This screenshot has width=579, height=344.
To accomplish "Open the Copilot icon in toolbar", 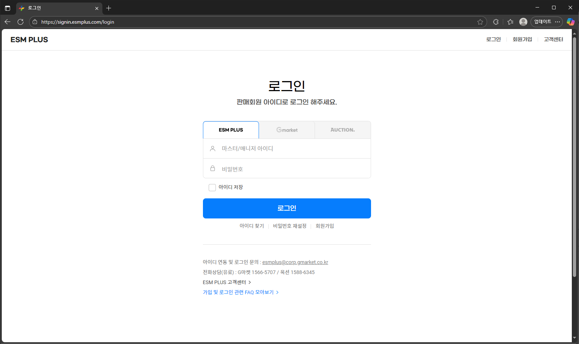I will [x=570, y=22].
